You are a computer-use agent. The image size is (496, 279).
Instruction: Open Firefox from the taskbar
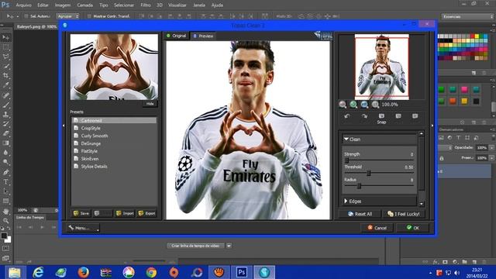pyautogui.click(x=83, y=272)
